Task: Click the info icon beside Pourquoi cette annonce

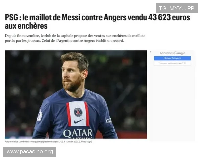Action: coord(185,63)
